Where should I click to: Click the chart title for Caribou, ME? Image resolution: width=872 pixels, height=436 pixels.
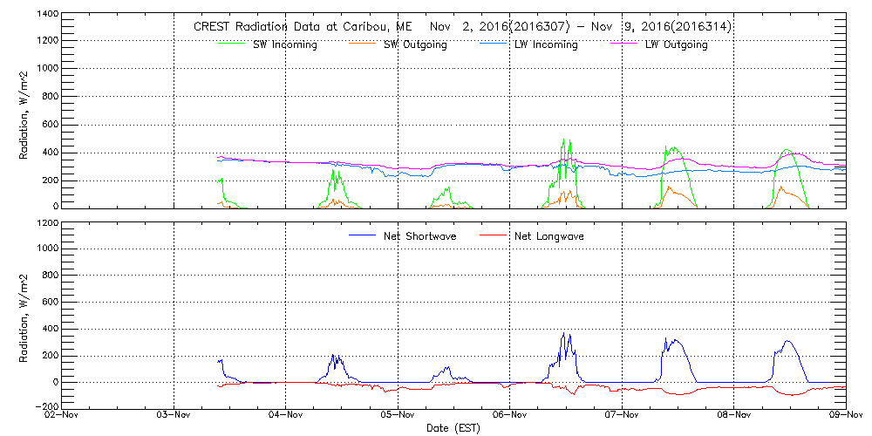click(x=461, y=27)
